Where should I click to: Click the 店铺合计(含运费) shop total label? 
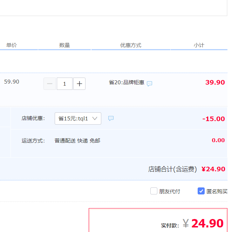click(x=172, y=169)
